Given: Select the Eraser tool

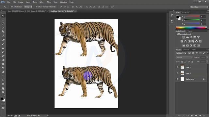Looking at the screenshot, I should tap(3, 56).
